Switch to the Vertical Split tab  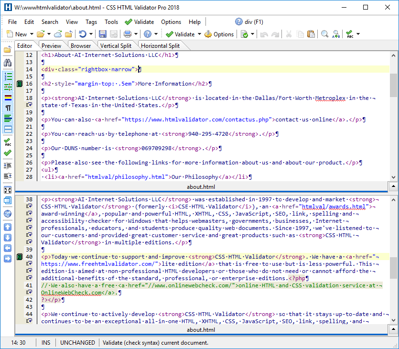pos(116,46)
